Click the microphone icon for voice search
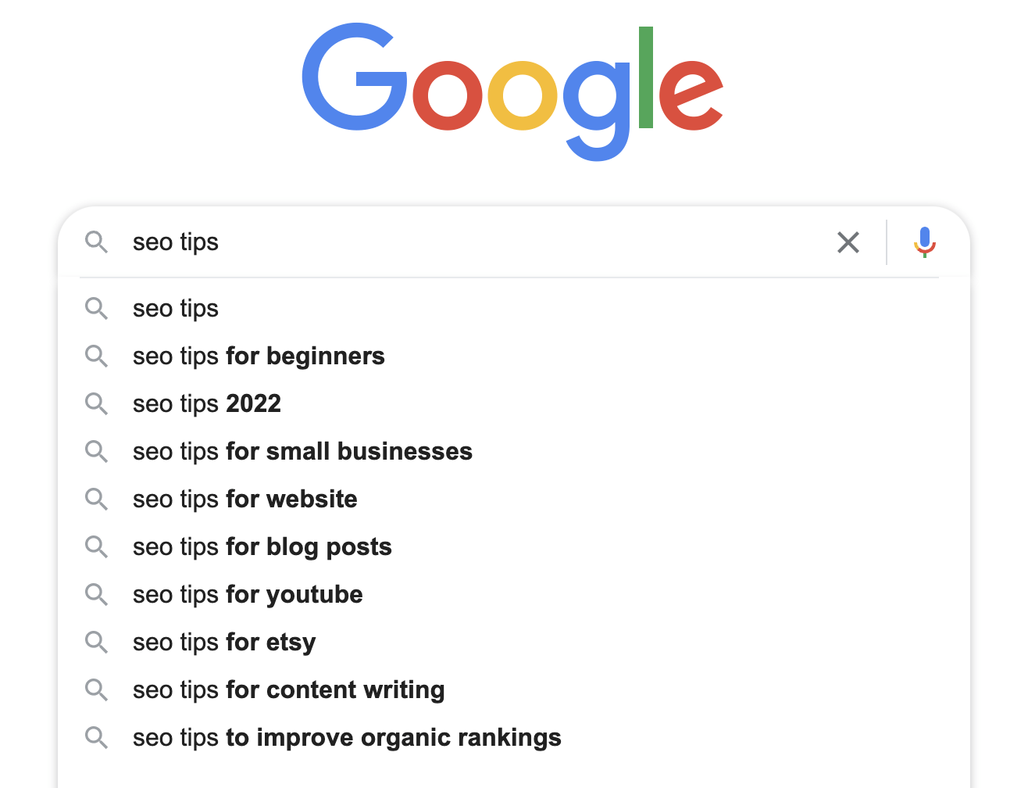The image size is (1028, 788). coord(925,242)
